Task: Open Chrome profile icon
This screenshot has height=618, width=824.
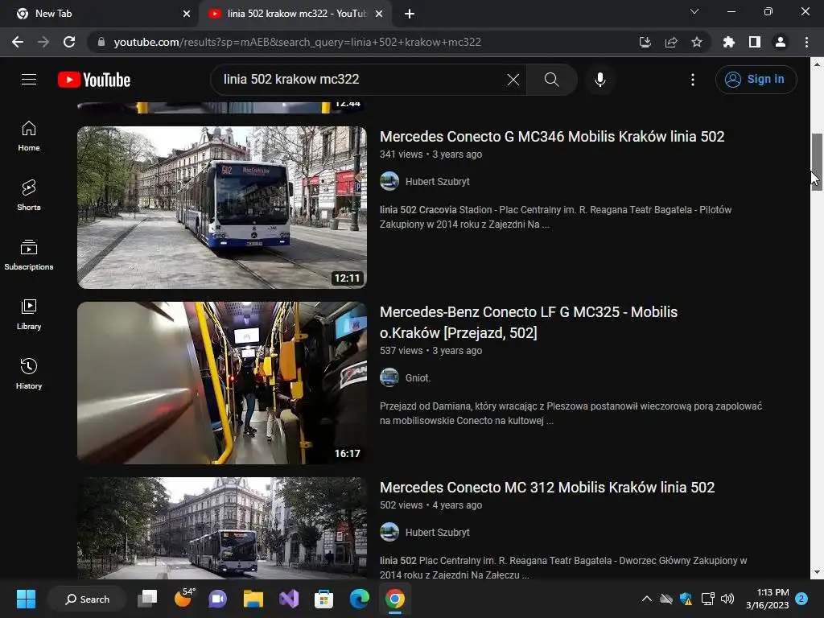Action: [781, 42]
